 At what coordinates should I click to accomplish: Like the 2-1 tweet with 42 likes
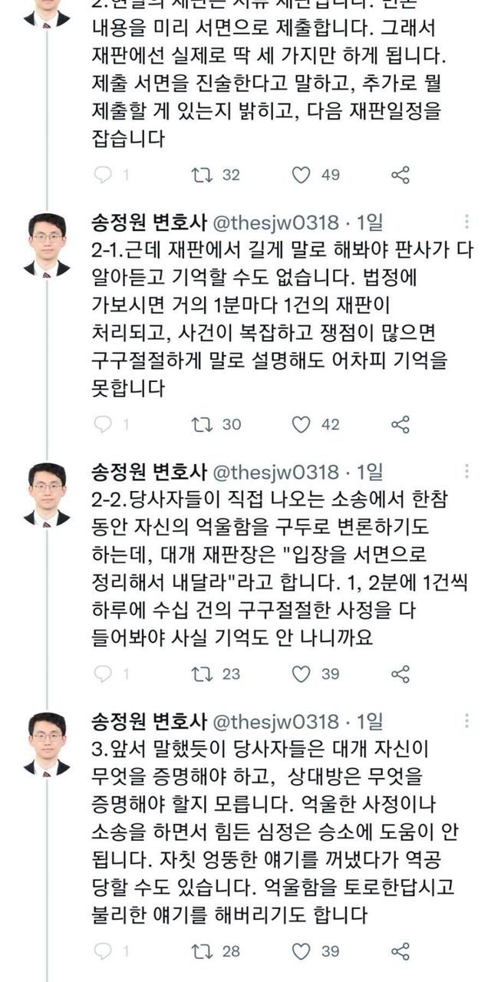[x=302, y=424]
